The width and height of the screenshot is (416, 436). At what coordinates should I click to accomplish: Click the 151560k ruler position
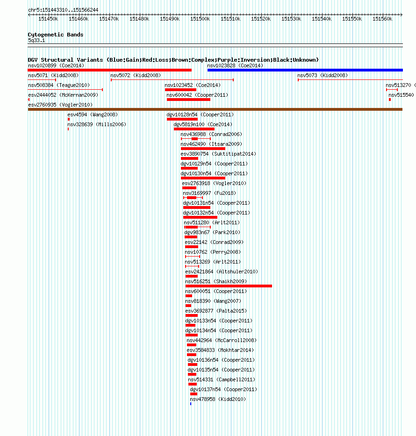click(382, 19)
